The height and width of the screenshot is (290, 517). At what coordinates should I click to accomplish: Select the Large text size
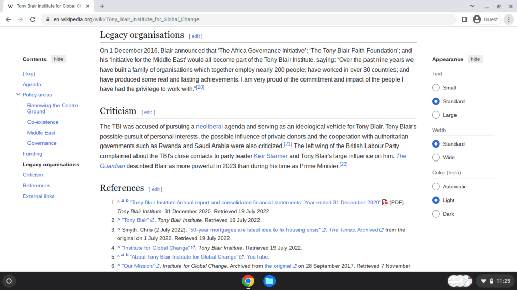pyautogui.click(x=436, y=115)
